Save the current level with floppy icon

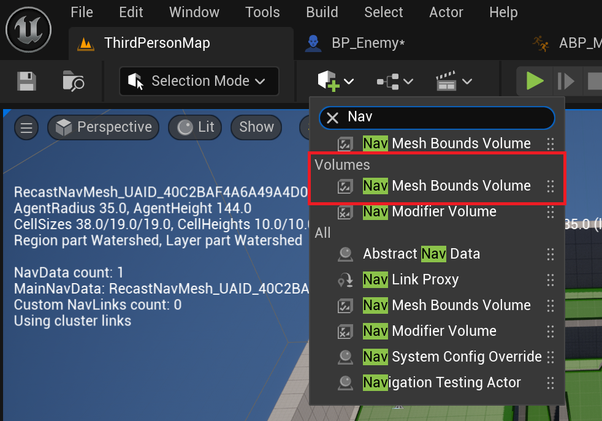click(x=26, y=81)
